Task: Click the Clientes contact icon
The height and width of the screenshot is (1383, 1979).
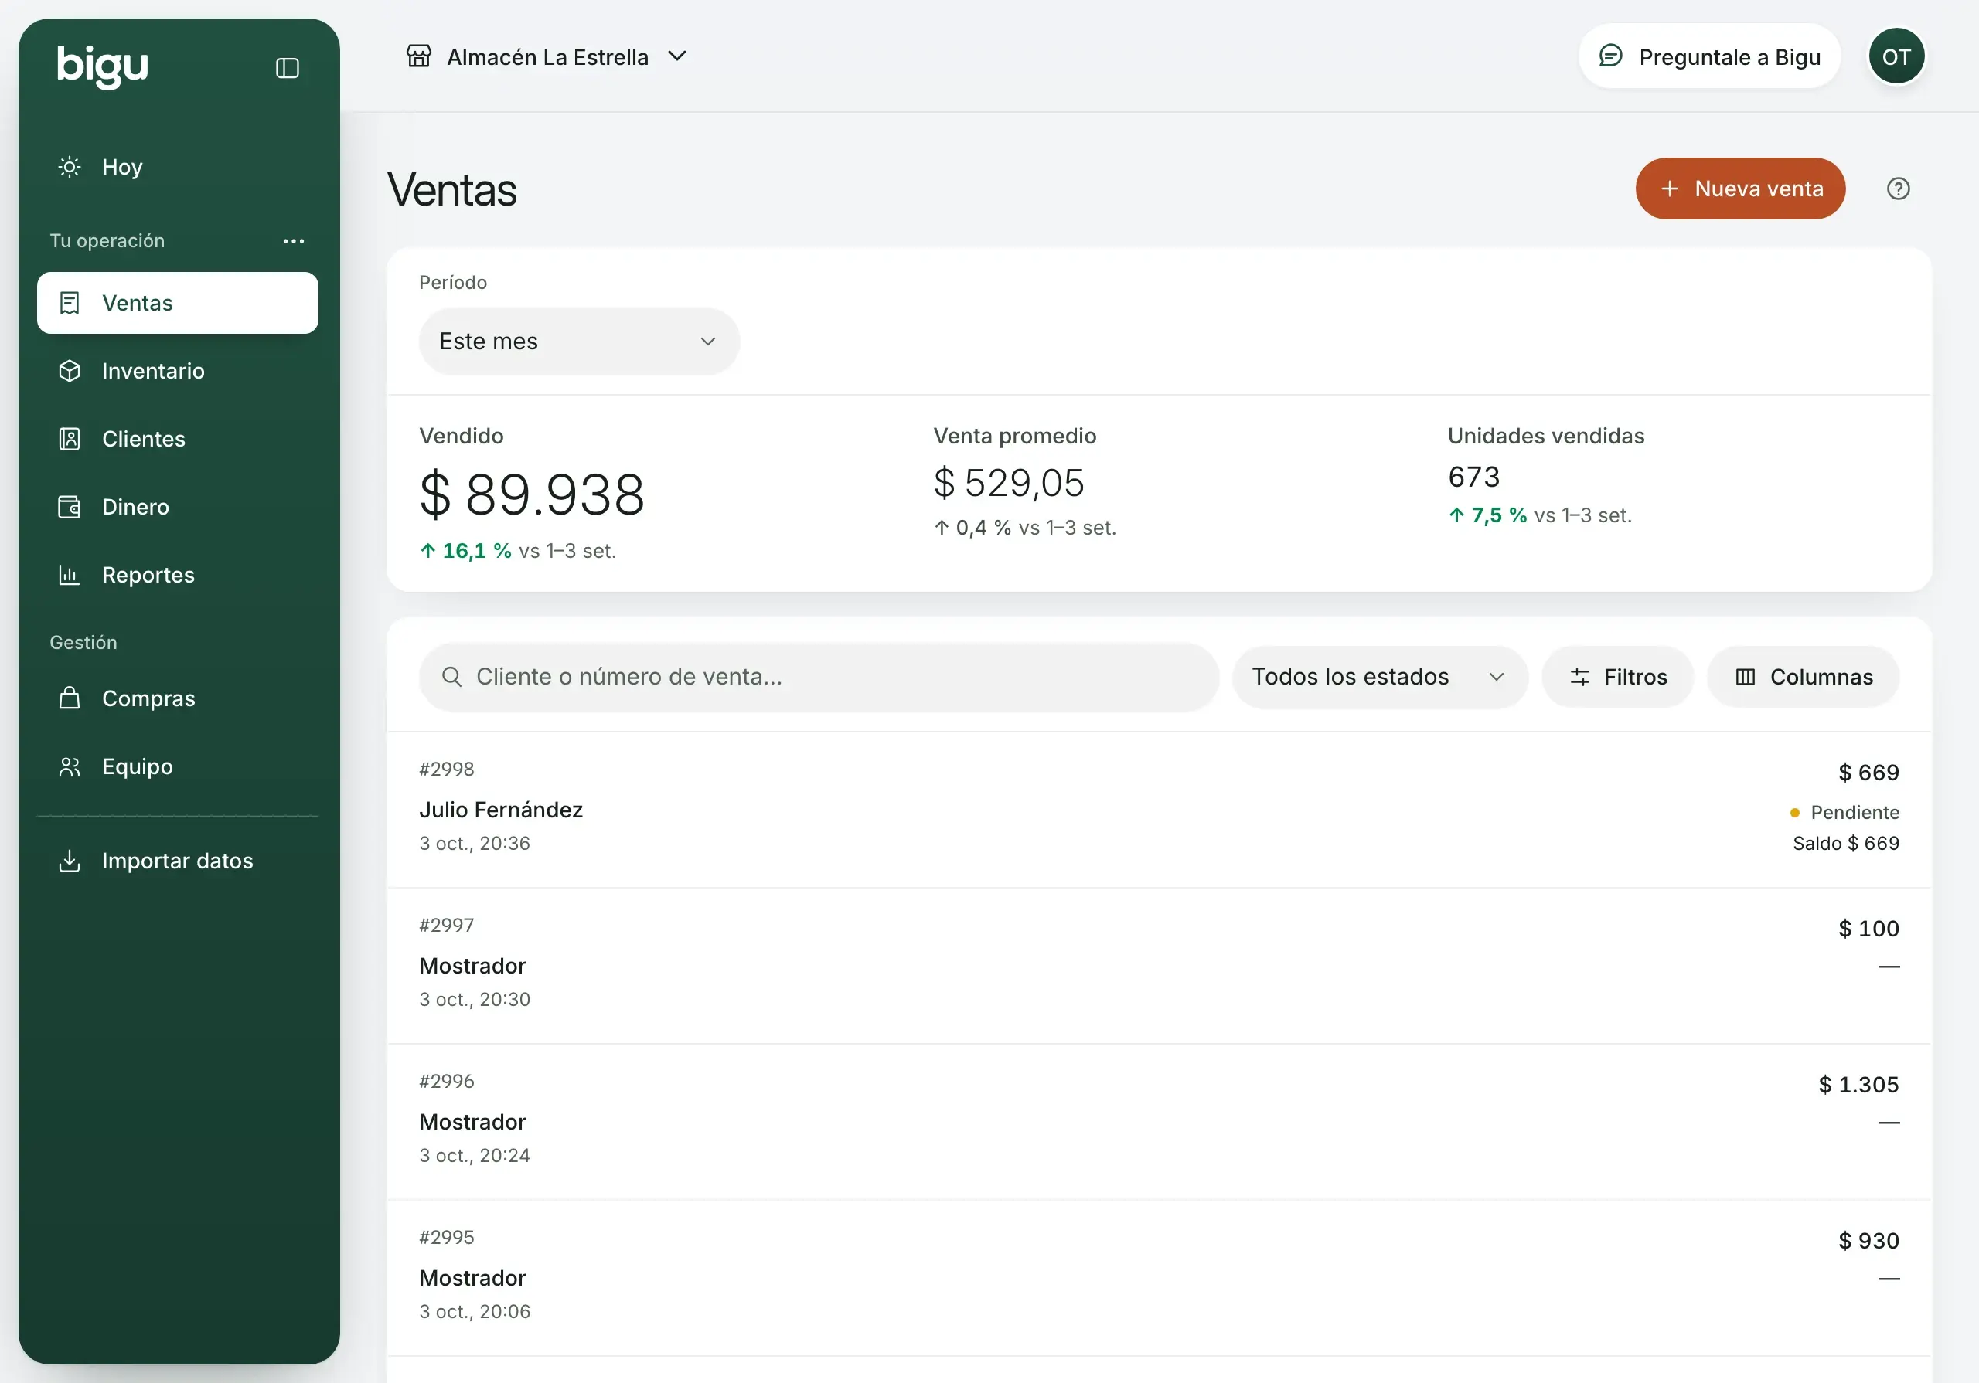Action: point(70,439)
